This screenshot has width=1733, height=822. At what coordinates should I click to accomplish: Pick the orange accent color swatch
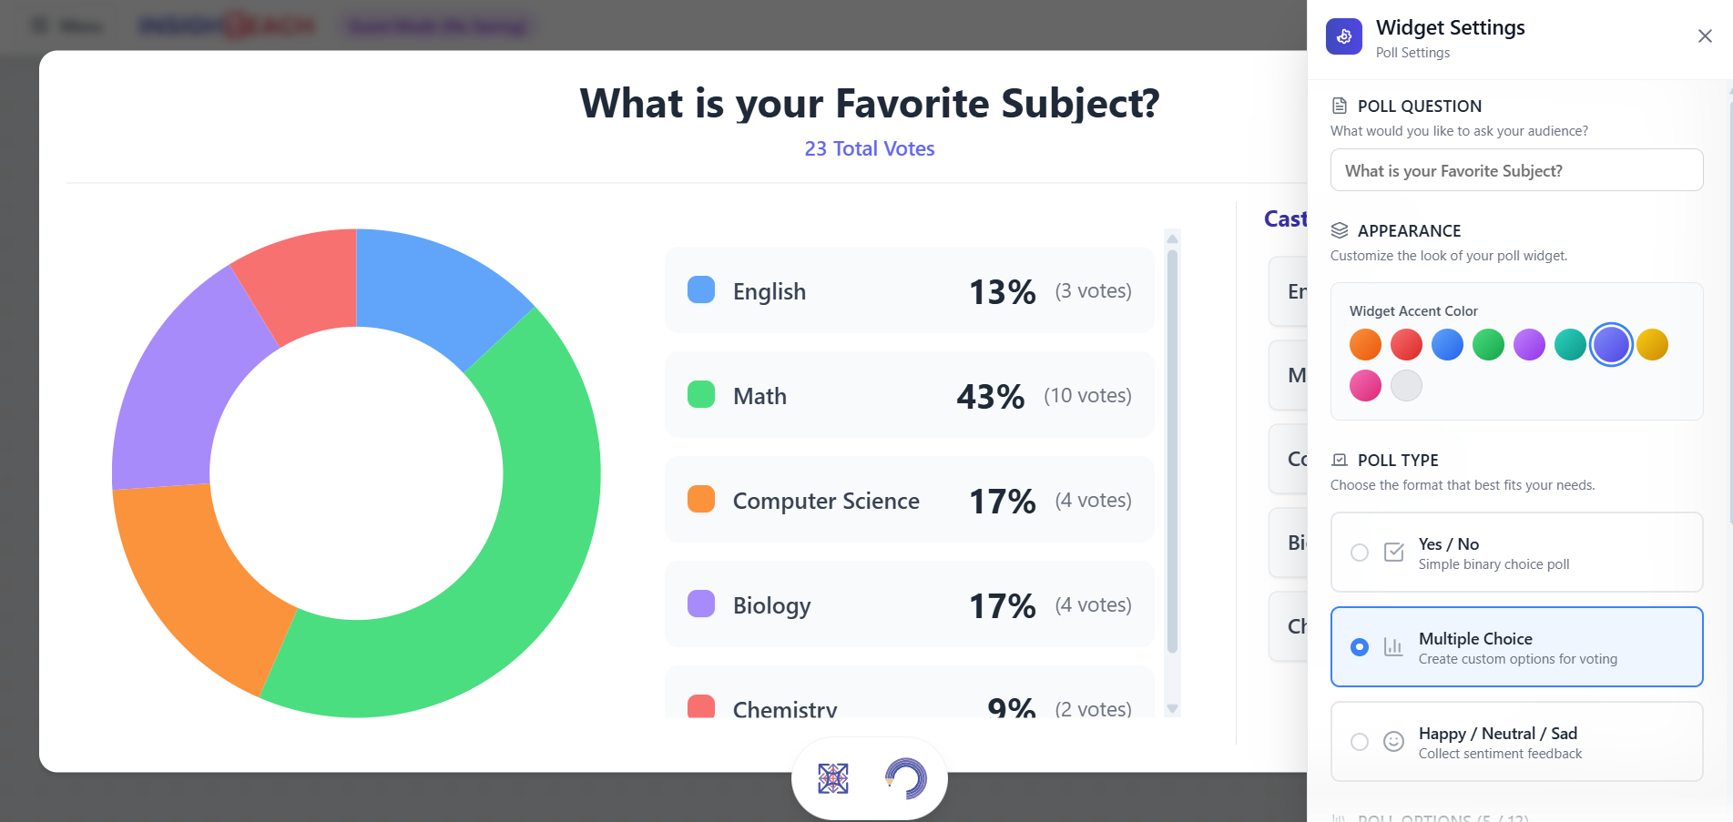[x=1365, y=345]
